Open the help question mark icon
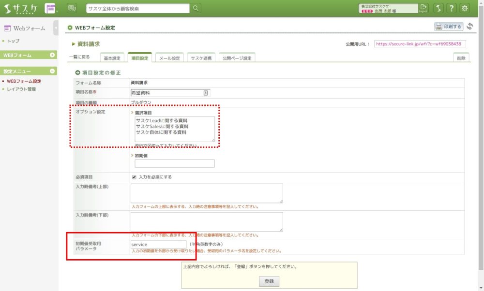Image resolution: width=484 pixels, height=291 pixels. click(x=451, y=8)
